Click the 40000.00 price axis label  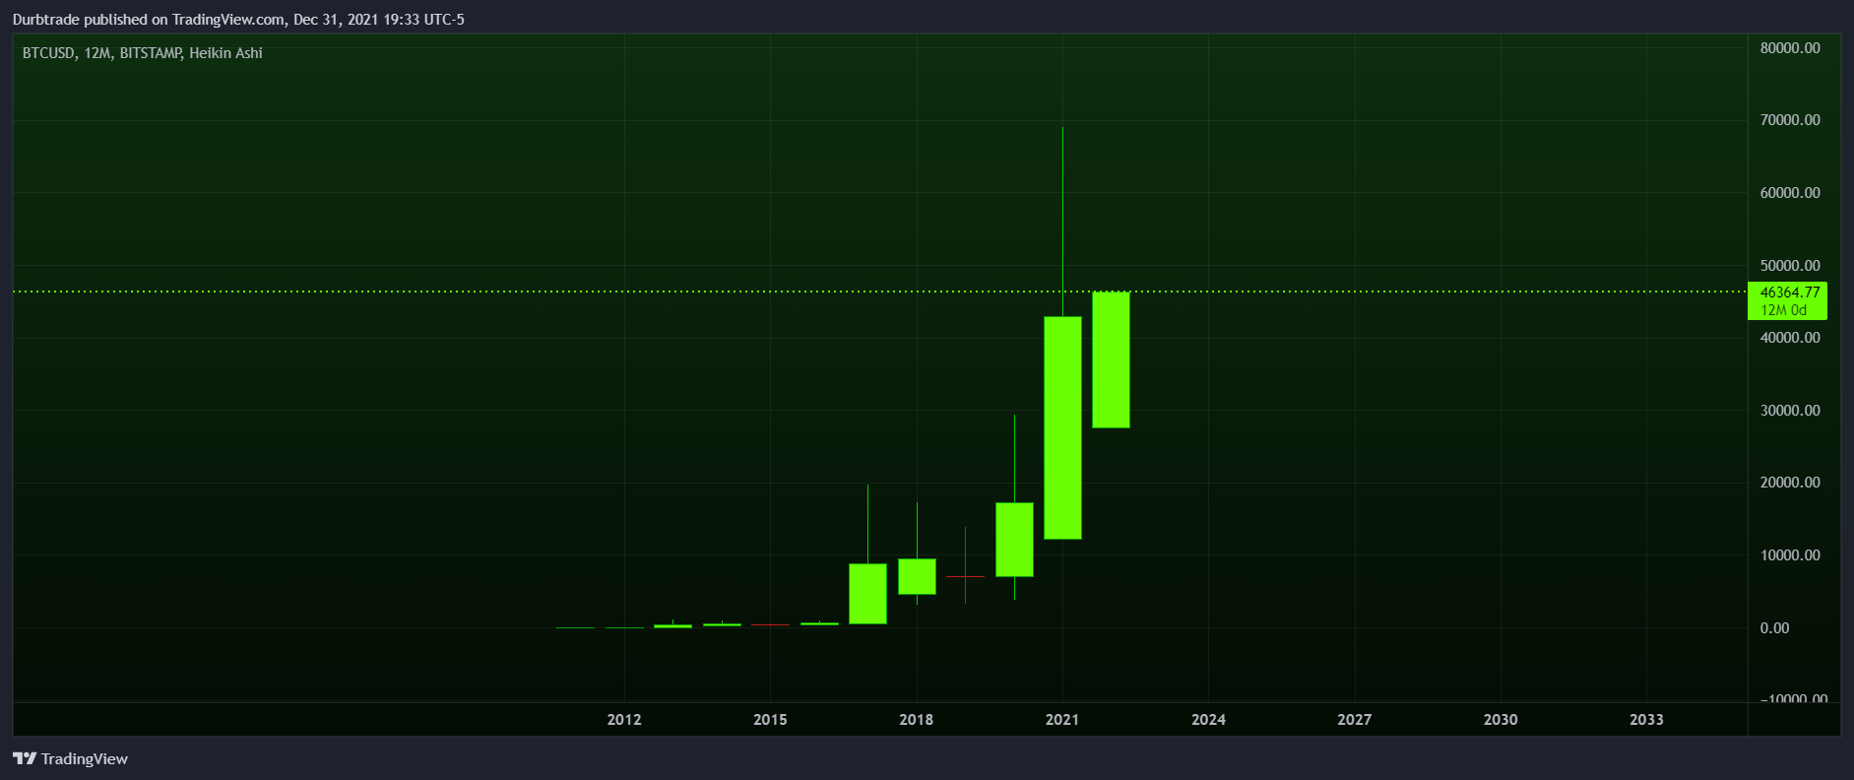click(x=1790, y=338)
